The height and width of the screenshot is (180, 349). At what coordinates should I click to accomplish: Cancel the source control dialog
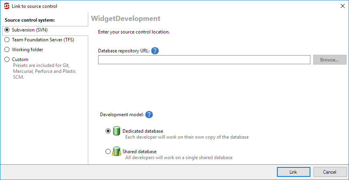pyautogui.click(x=330, y=172)
